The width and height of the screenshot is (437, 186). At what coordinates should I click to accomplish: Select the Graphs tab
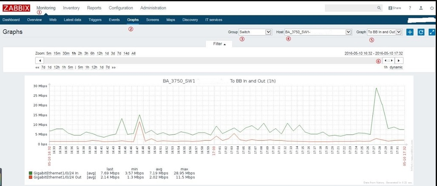point(133,20)
